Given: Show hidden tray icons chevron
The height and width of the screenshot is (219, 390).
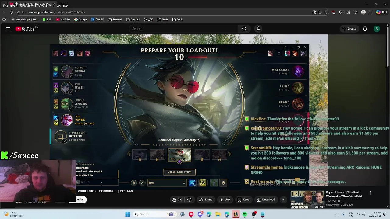Looking at the screenshot, I should point(337,214).
